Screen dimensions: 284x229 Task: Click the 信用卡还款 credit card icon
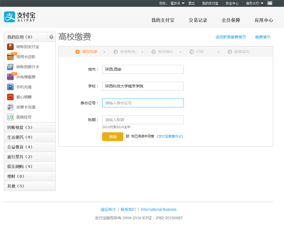click(10, 57)
